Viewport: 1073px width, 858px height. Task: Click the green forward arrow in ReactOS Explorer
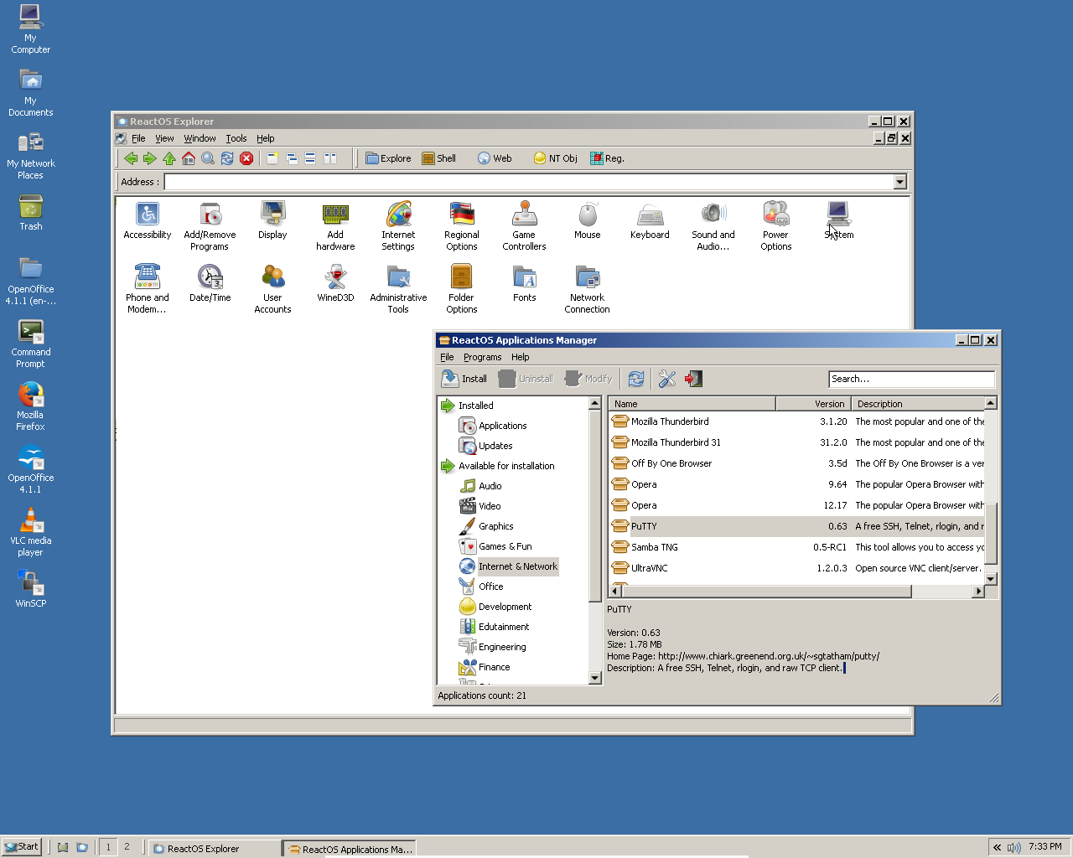[150, 158]
